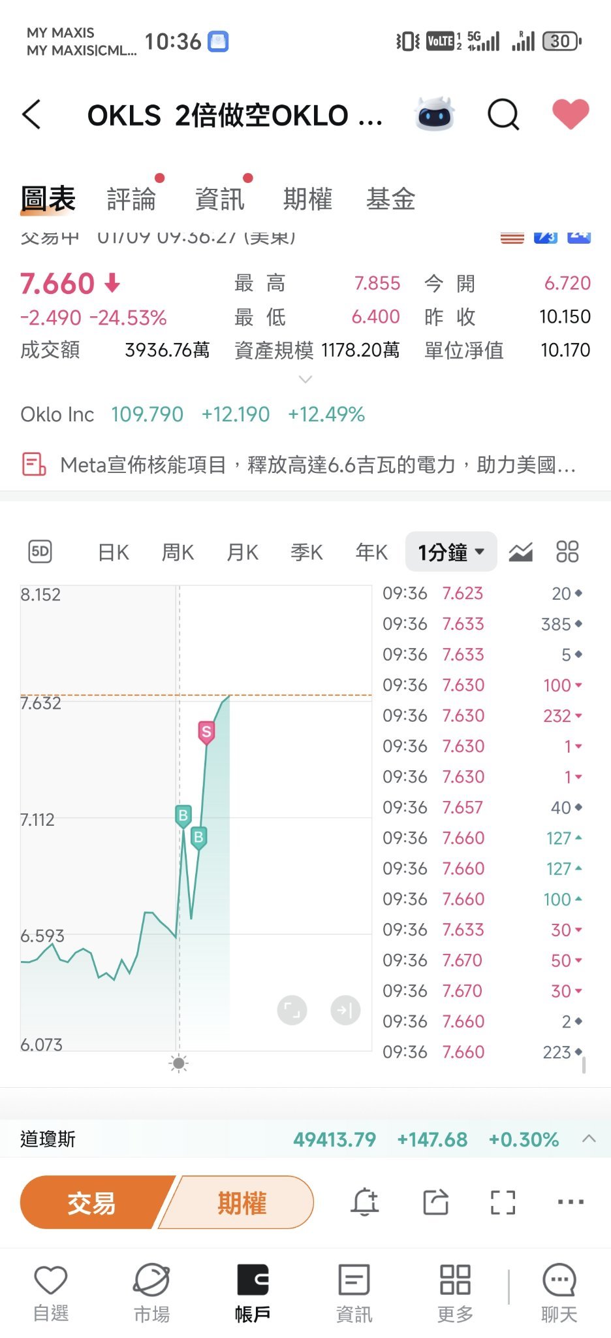This screenshot has height=1338, width=611.
Task: Tap the back arrow icon
Action: tap(32, 114)
